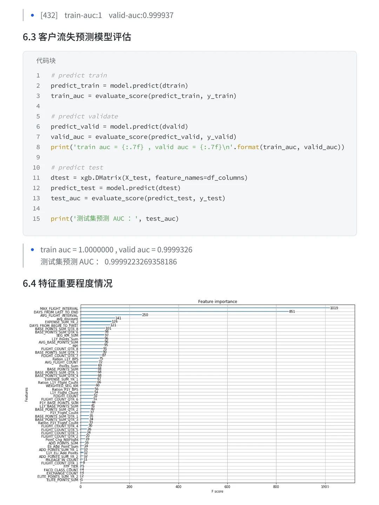Click the bar value '250'
Viewport: 379px width, 505px height.
pyautogui.click(x=145, y=315)
